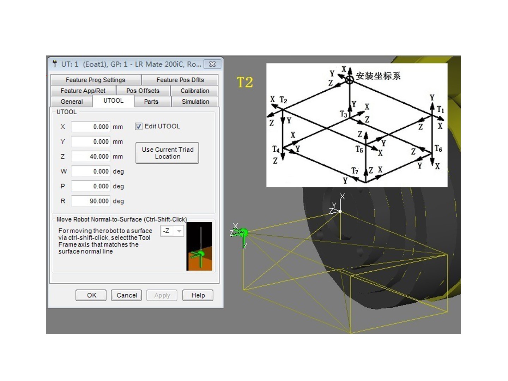This screenshot has width=508, height=381.
Task: Click the normal-to-surface preview image
Action: coord(199,246)
